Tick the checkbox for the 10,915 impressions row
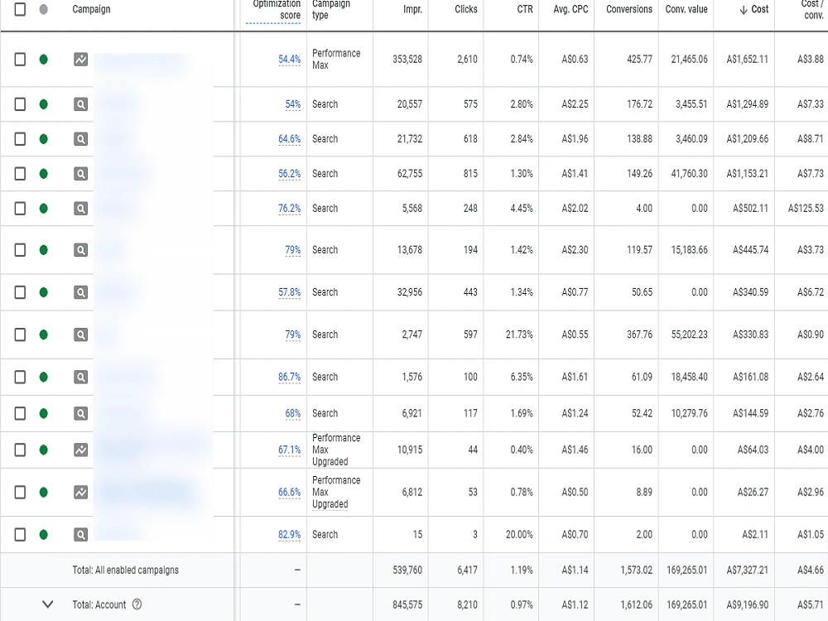The width and height of the screenshot is (828, 621). click(x=20, y=450)
